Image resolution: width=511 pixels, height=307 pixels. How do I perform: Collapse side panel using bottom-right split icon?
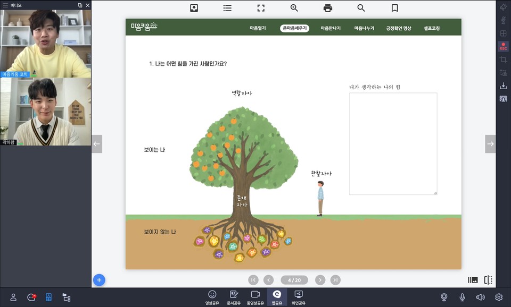[x=488, y=280]
